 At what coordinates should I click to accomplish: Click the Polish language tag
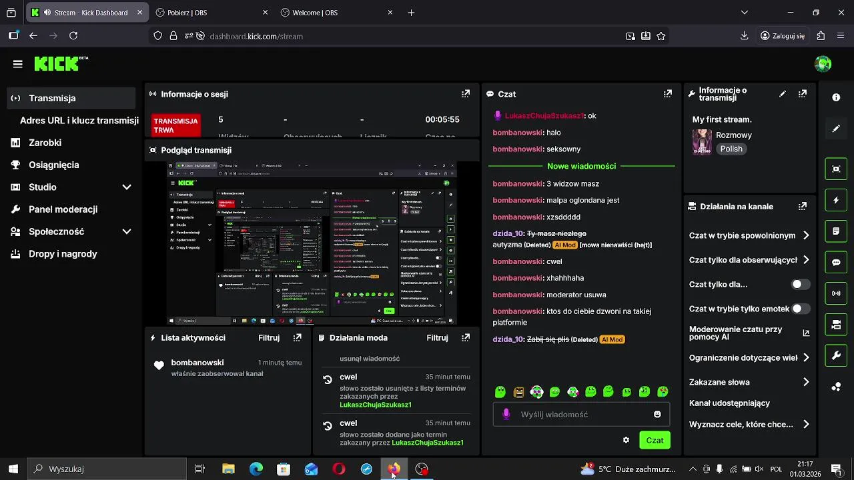pos(731,149)
